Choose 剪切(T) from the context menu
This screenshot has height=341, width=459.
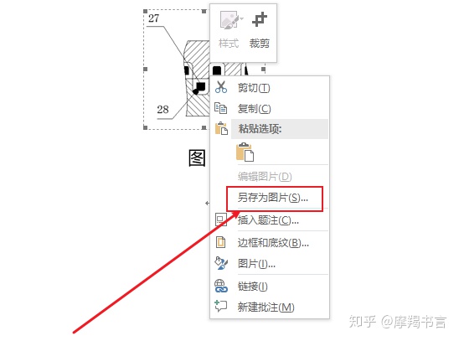click(x=254, y=87)
